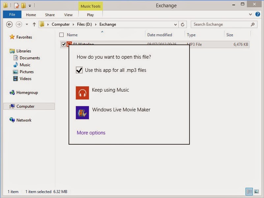The height and width of the screenshot is (198, 264).
Task: Click the Computer monitor icon in sidebar
Action: tap(12, 106)
